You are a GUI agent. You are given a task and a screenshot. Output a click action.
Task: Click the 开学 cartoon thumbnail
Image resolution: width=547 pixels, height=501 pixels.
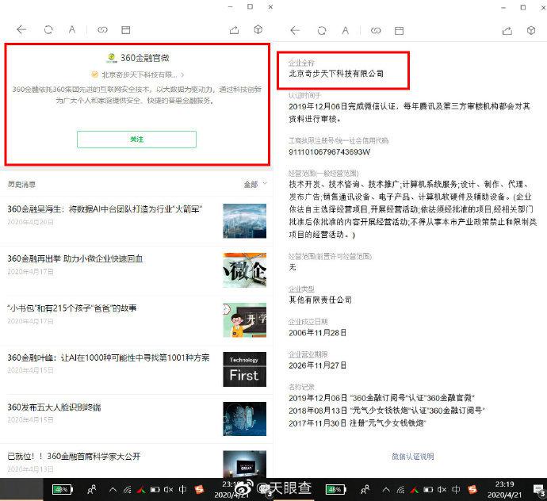click(x=244, y=320)
